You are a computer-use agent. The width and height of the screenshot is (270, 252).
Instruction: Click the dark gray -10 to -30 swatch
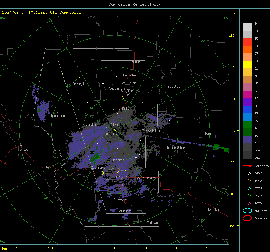pos(247,155)
